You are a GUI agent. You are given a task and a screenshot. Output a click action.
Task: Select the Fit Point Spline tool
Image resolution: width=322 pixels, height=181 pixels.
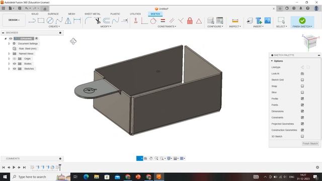click(x=59, y=21)
